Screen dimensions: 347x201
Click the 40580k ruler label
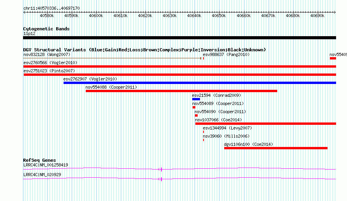click(47, 16)
